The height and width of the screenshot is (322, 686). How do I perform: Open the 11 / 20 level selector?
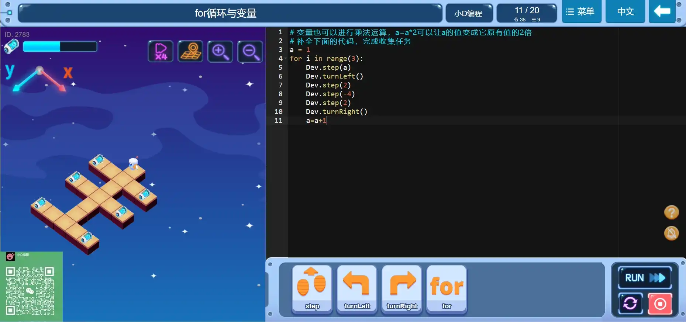coord(527,14)
